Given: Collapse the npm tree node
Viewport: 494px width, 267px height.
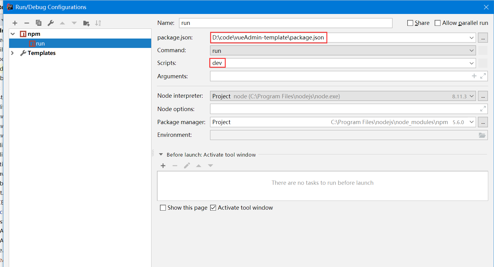Looking at the screenshot, I should 13,34.
